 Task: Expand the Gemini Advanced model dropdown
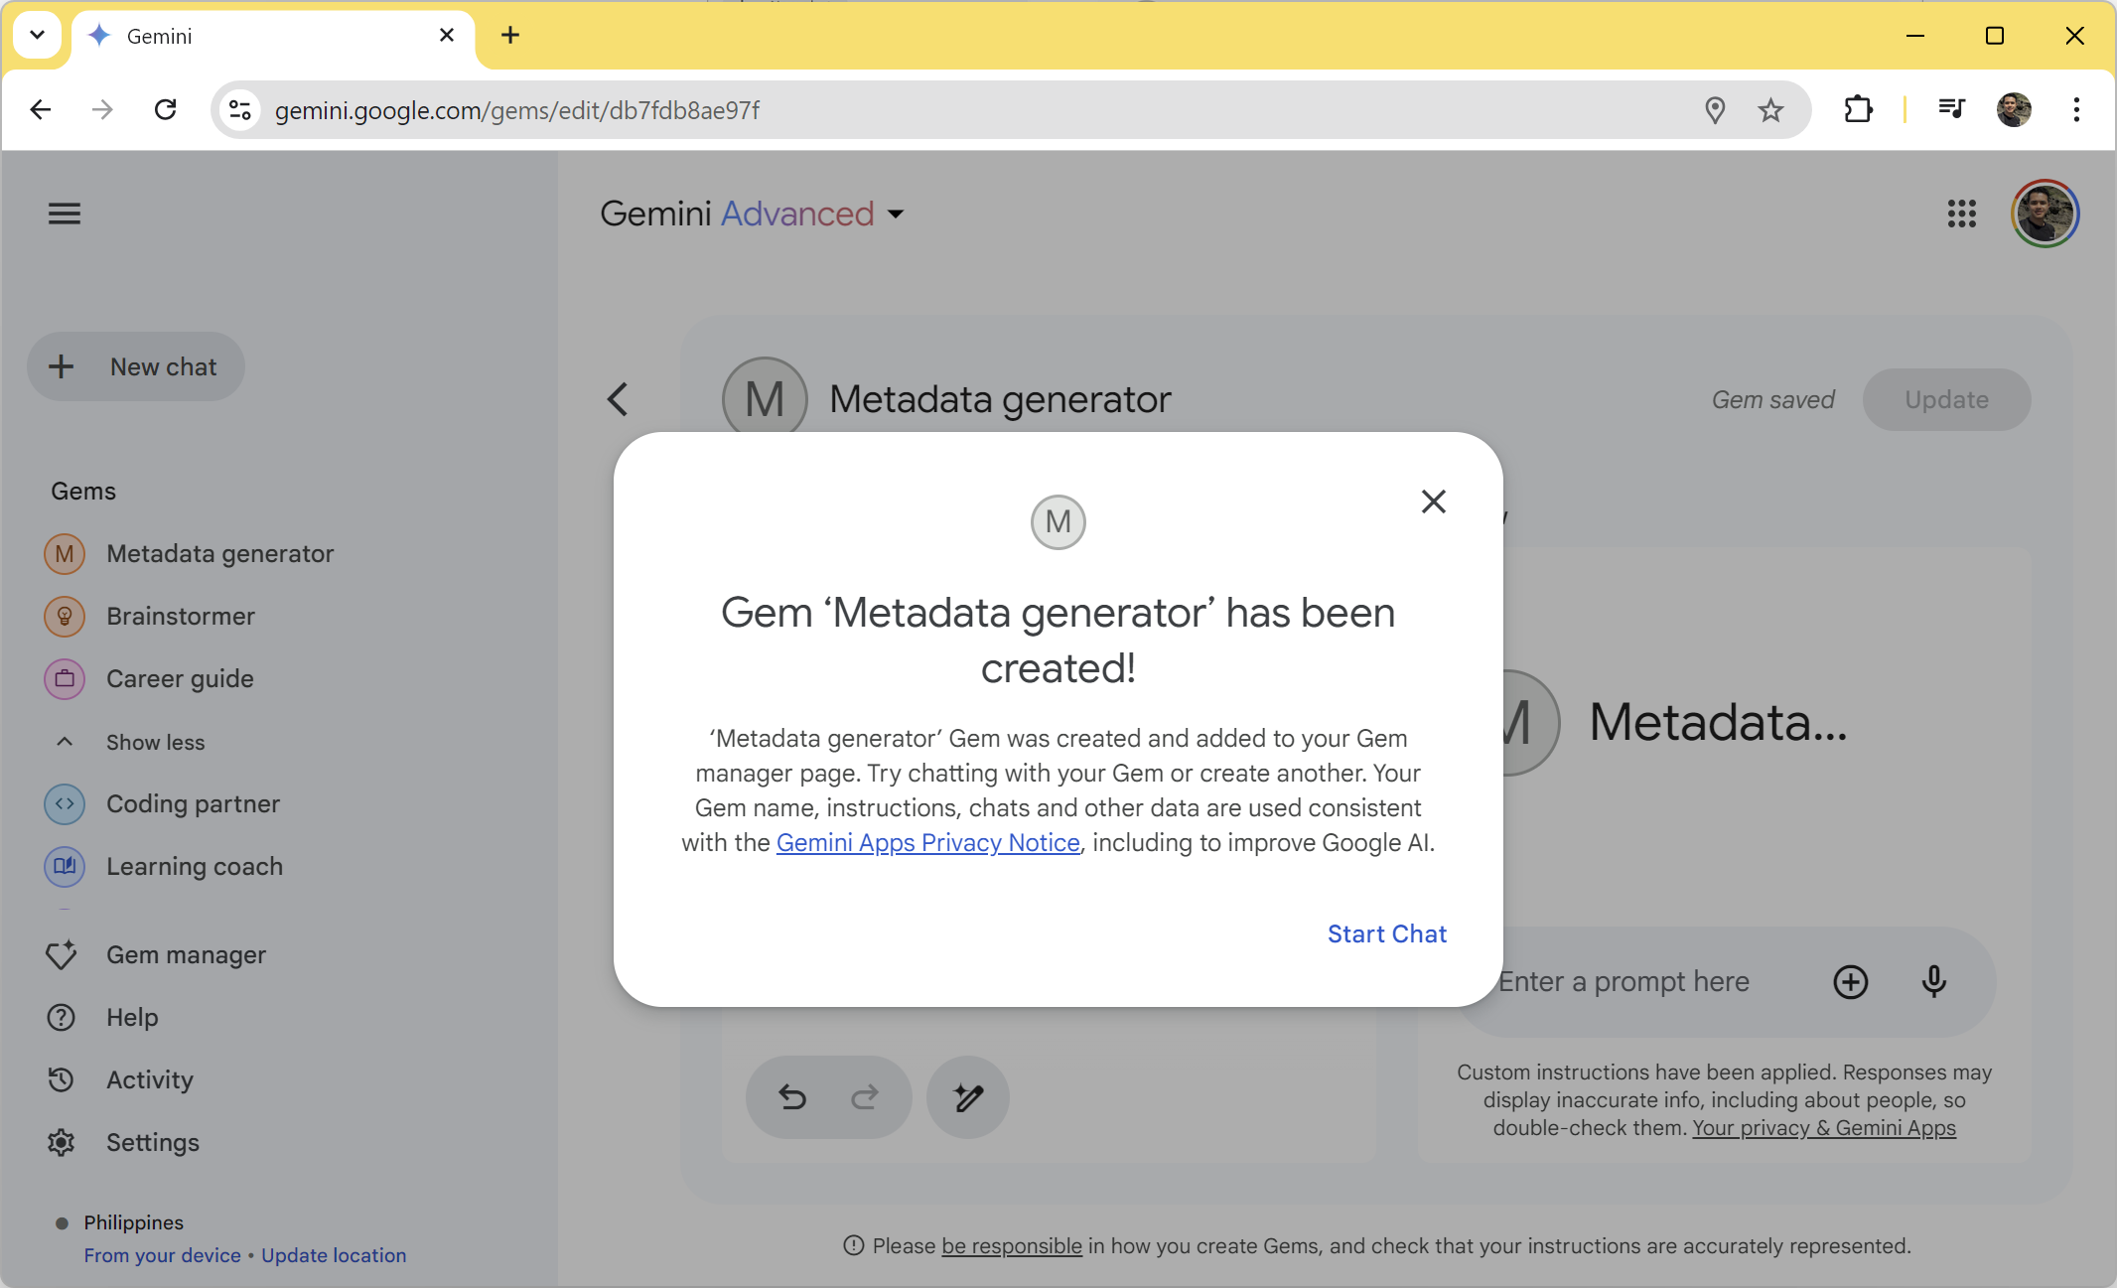point(753,214)
